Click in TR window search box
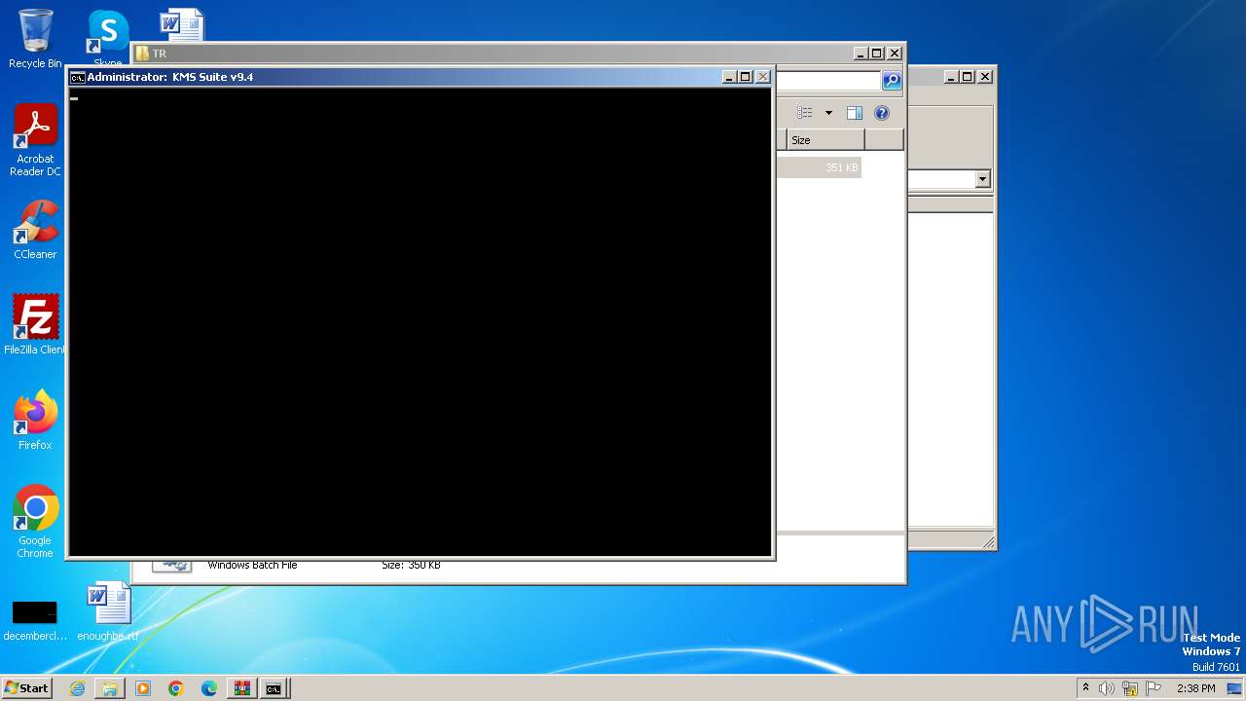 (x=828, y=81)
